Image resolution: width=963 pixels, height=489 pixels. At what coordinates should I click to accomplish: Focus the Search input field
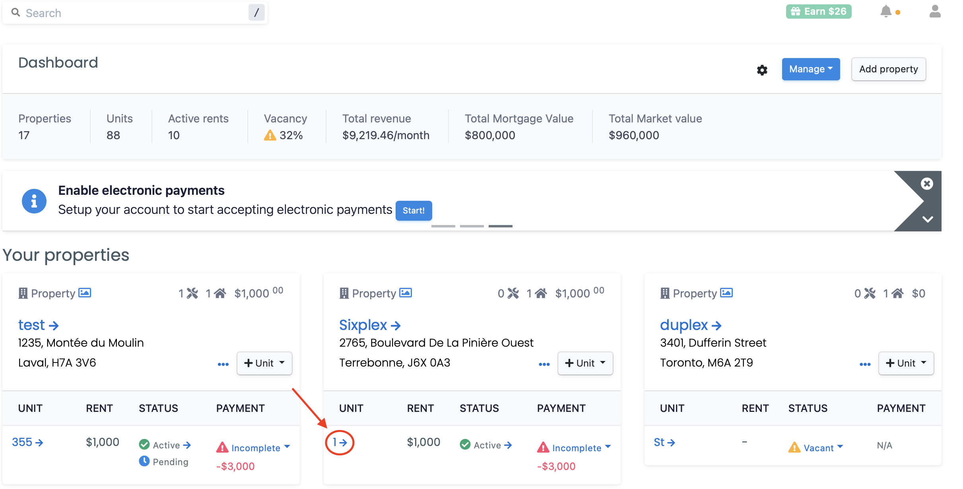point(135,13)
